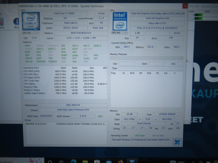
Task: Click the Video clock value 400.0
Action: pyautogui.click(x=176, y=47)
